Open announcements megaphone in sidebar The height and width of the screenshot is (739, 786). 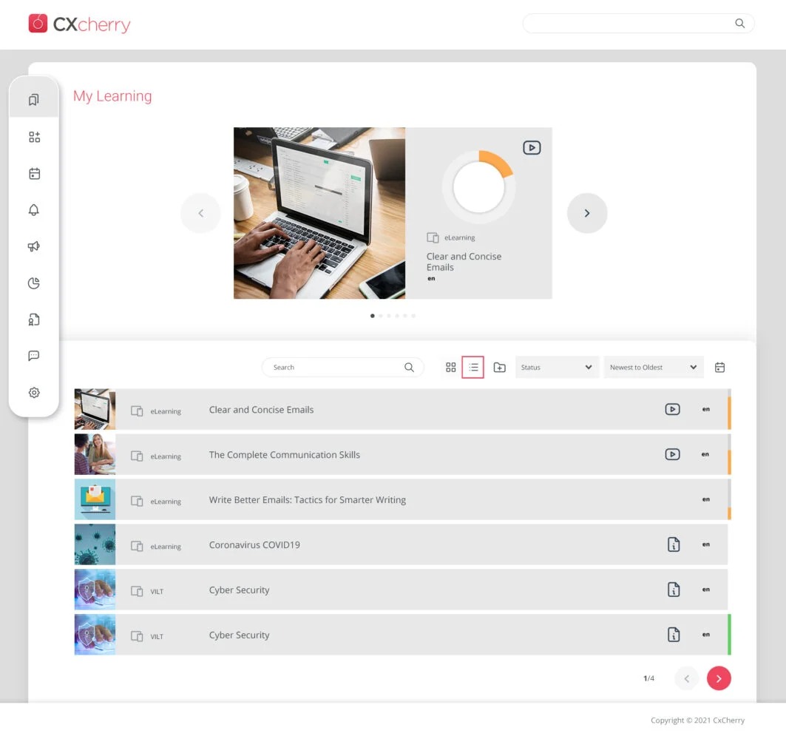[x=33, y=246]
